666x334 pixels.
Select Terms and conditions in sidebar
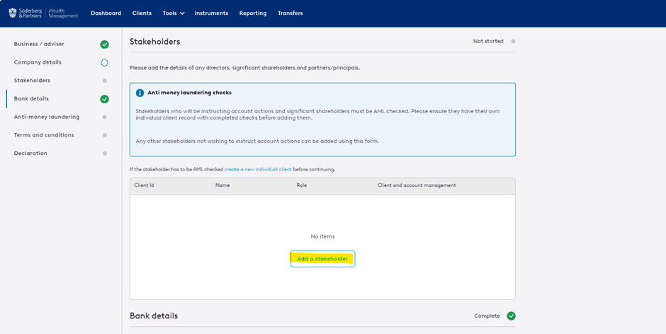pyautogui.click(x=44, y=135)
